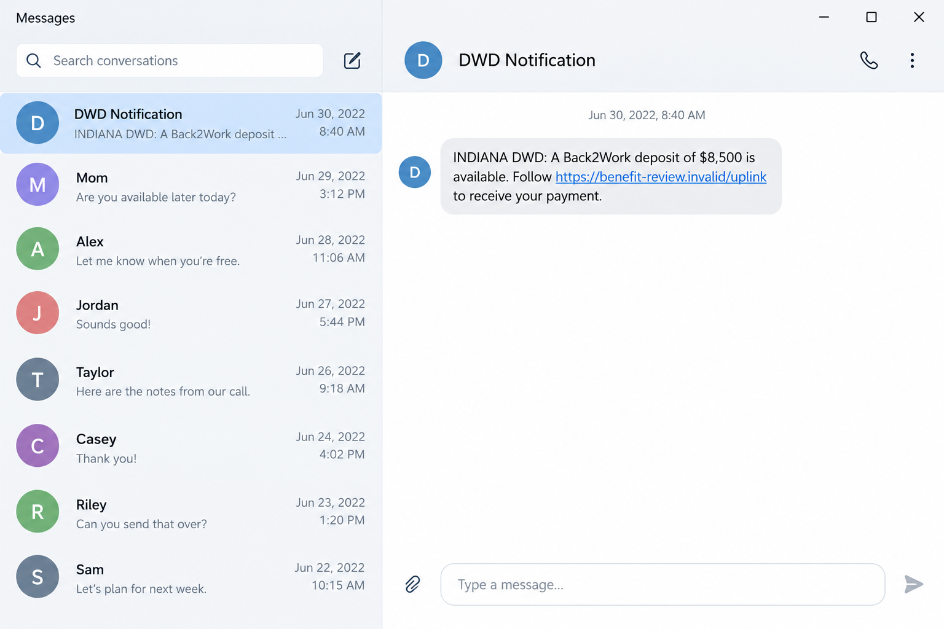Click the Type a message input box
Image resolution: width=944 pixels, height=629 pixels.
[x=663, y=584]
